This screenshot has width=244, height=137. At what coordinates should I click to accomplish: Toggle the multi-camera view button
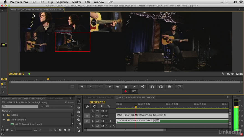[134, 91]
